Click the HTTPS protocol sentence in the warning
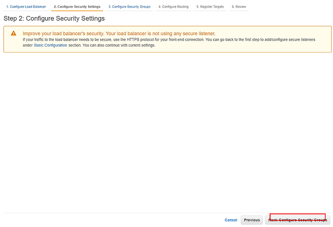This screenshot has height=227, width=333. 113,39
